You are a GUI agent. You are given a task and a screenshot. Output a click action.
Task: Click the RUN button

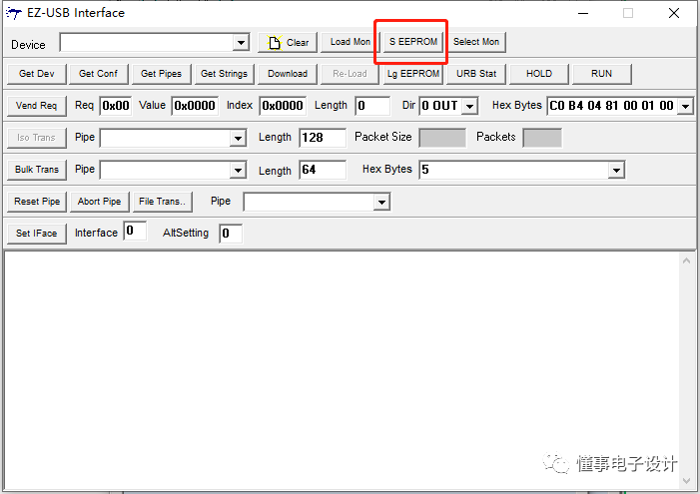602,74
